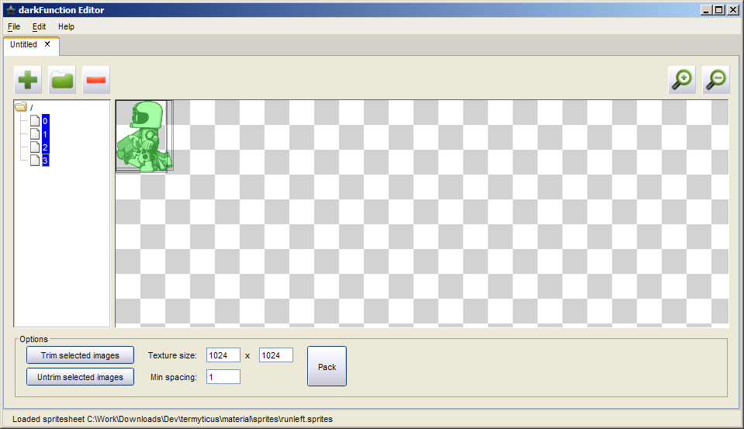Click Untrim selected images button
744x429 pixels.
click(x=80, y=377)
